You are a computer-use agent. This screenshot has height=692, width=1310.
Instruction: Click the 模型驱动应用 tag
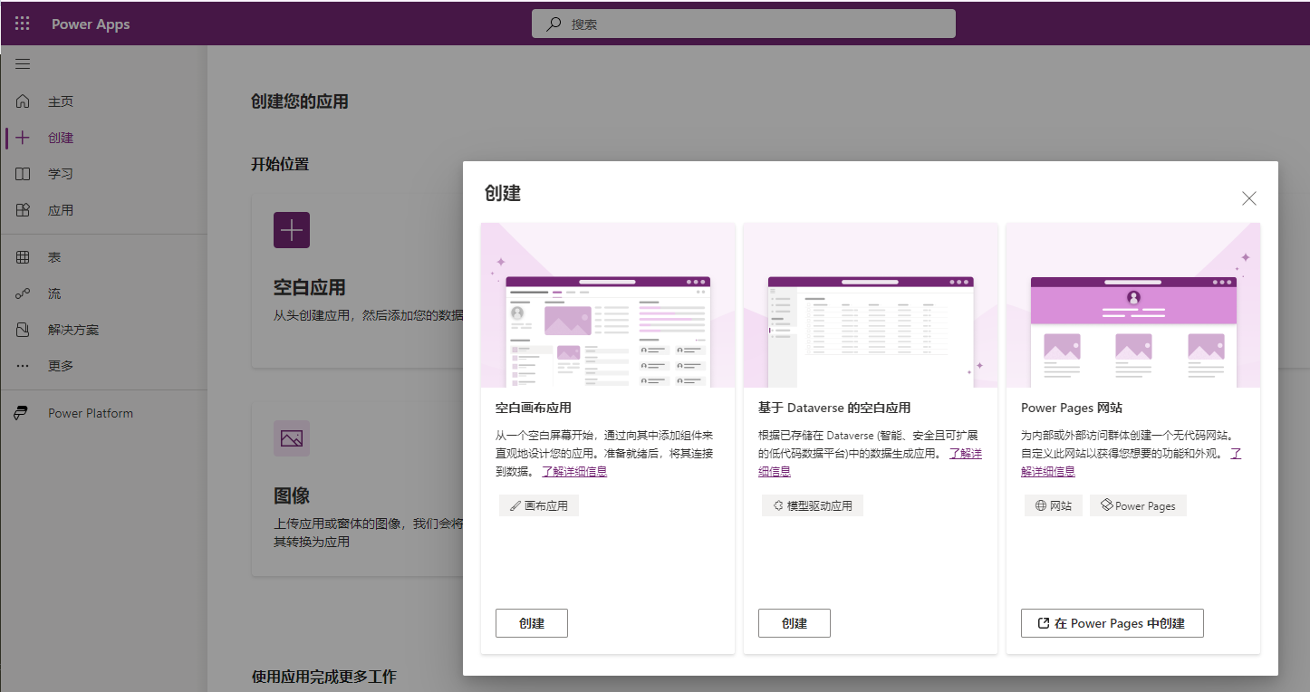813,505
